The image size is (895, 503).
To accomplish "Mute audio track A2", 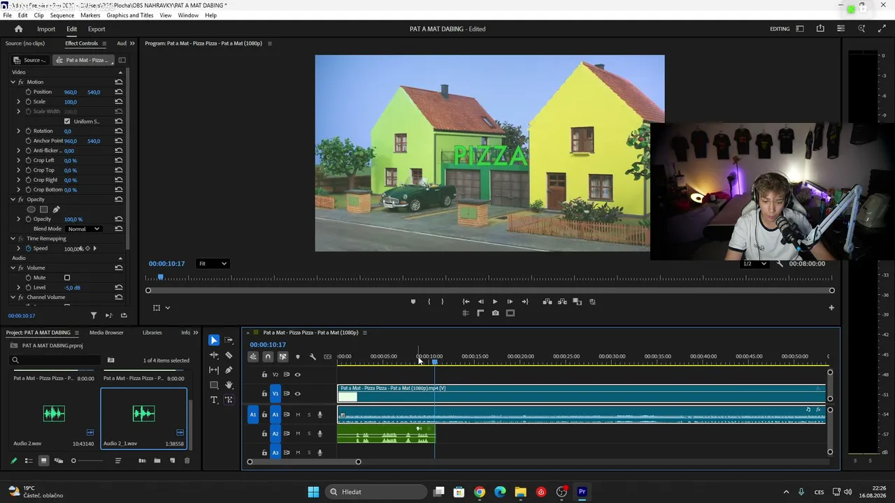I will coord(298,434).
